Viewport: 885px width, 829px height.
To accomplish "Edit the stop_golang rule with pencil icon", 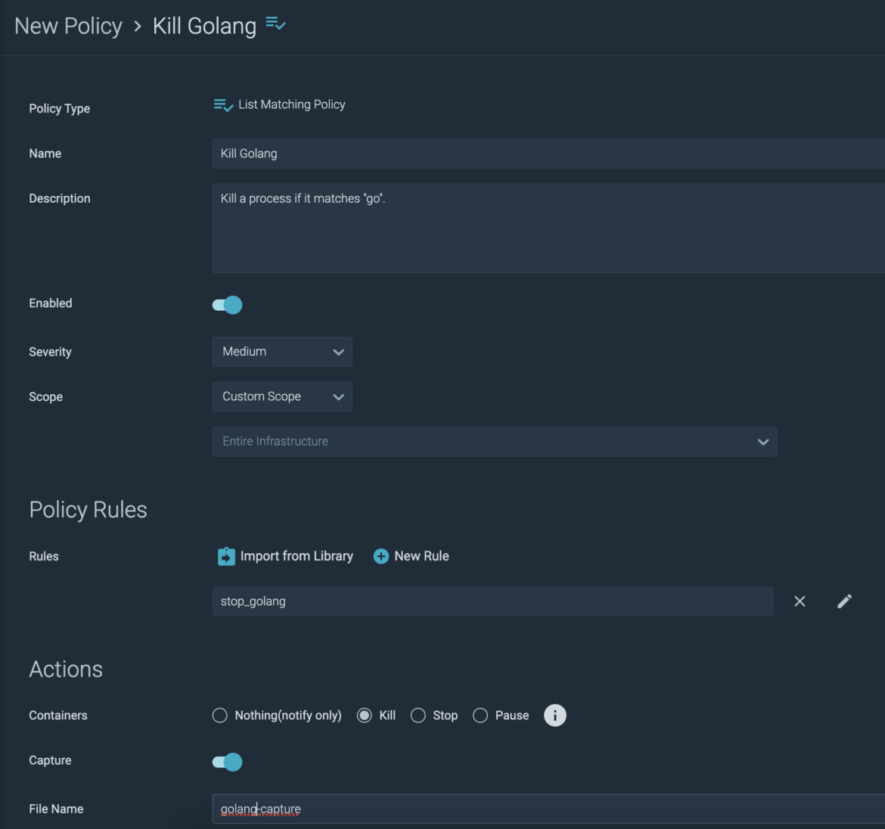I will [844, 601].
